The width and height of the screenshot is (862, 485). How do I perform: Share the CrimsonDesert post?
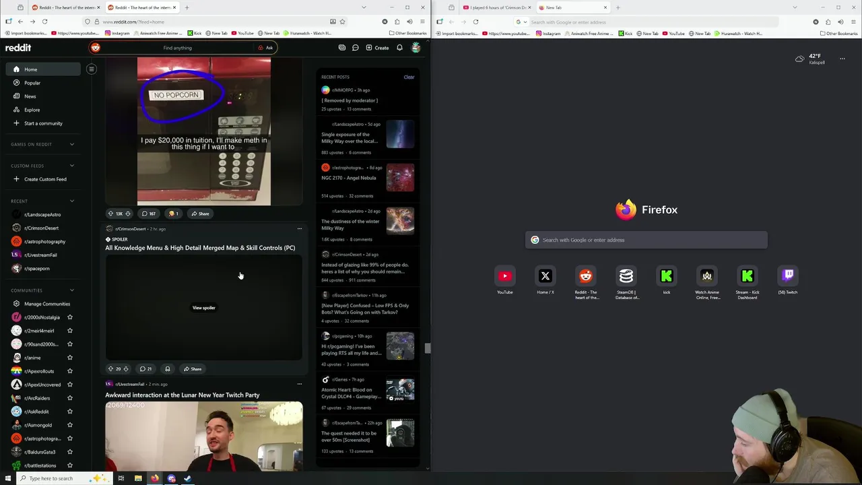tap(193, 368)
